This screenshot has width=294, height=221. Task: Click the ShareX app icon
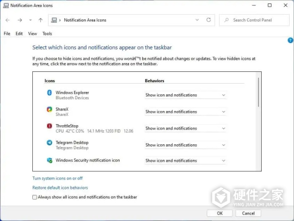(49, 110)
